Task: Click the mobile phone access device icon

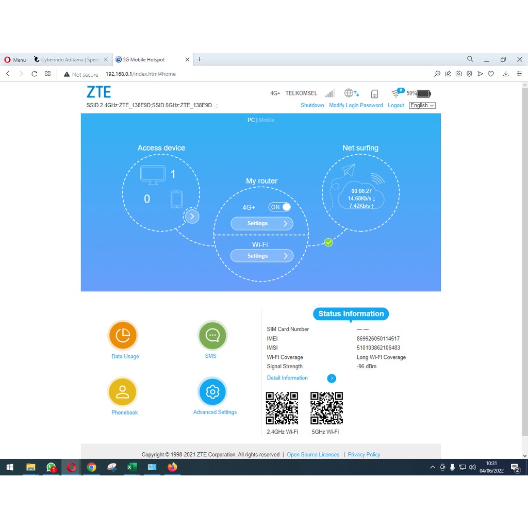Action: pyautogui.click(x=177, y=200)
